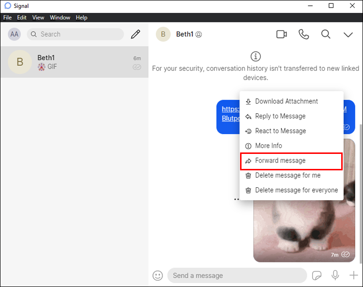The width and height of the screenshot is (363, 287).
Task: Open the View menu
Action: click(x=38, y=17)
